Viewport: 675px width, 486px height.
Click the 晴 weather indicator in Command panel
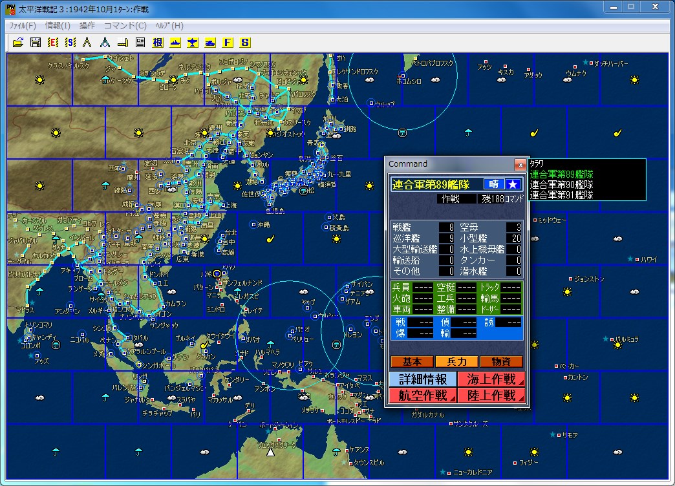coord(494,184)
